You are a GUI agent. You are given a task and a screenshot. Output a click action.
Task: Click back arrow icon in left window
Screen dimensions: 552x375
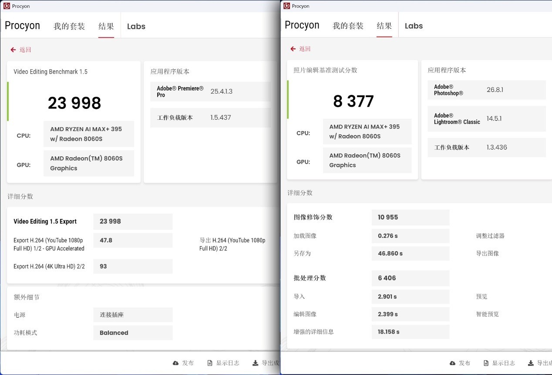[x=13, y=50]
